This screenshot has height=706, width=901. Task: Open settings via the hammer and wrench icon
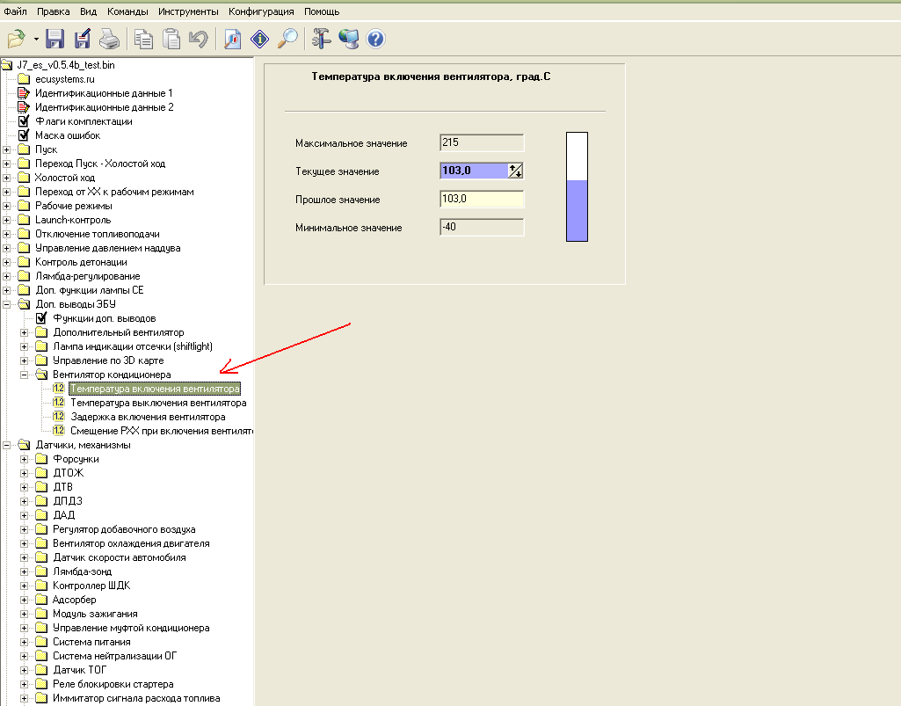pyautogui.click(x=322, y=39)
